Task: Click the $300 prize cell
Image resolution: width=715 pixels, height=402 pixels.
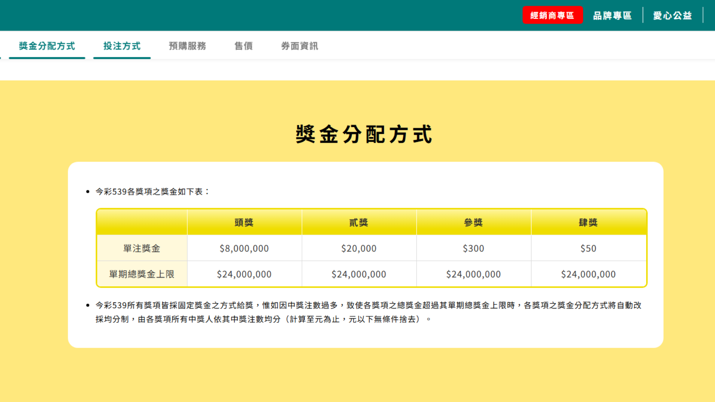Action: [x=474, y=248]
